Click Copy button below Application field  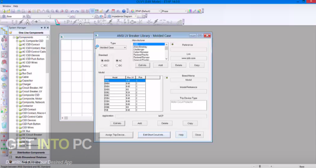click(x=190, y=123)
